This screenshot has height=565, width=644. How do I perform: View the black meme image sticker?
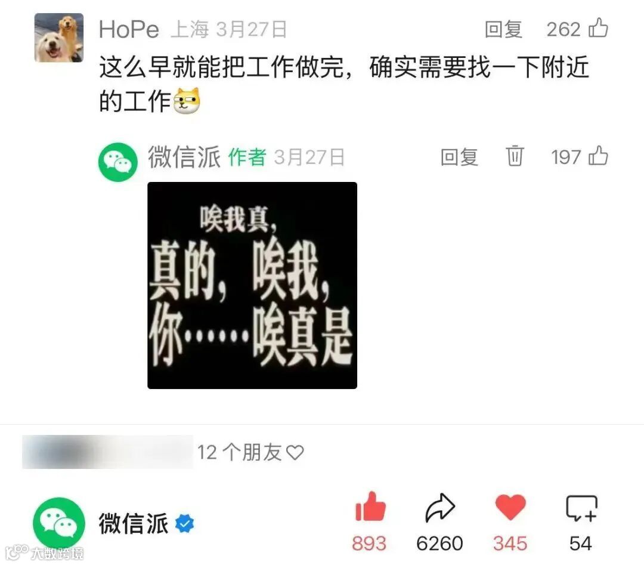pyautogui.click(x=252, y=285)
